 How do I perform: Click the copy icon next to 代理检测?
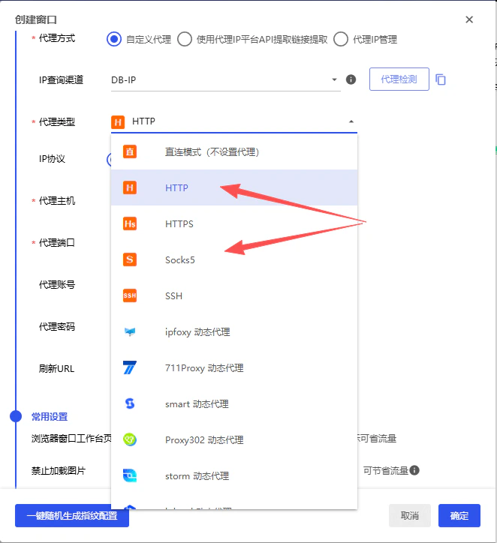coord(440,79)
